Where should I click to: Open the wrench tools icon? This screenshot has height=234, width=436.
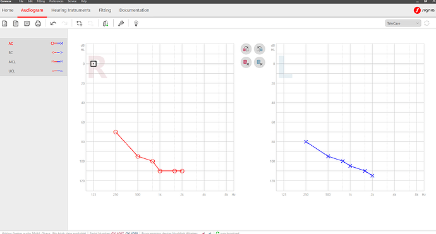(x=121, y=23)
